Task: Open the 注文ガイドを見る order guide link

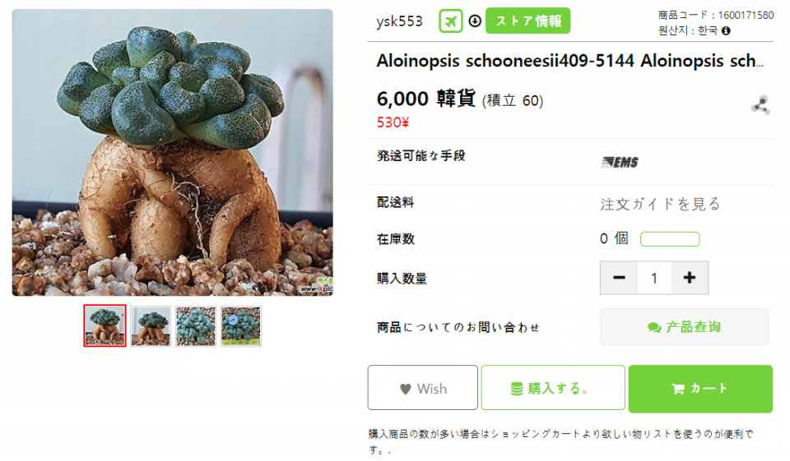Action: tap(660, 204)
